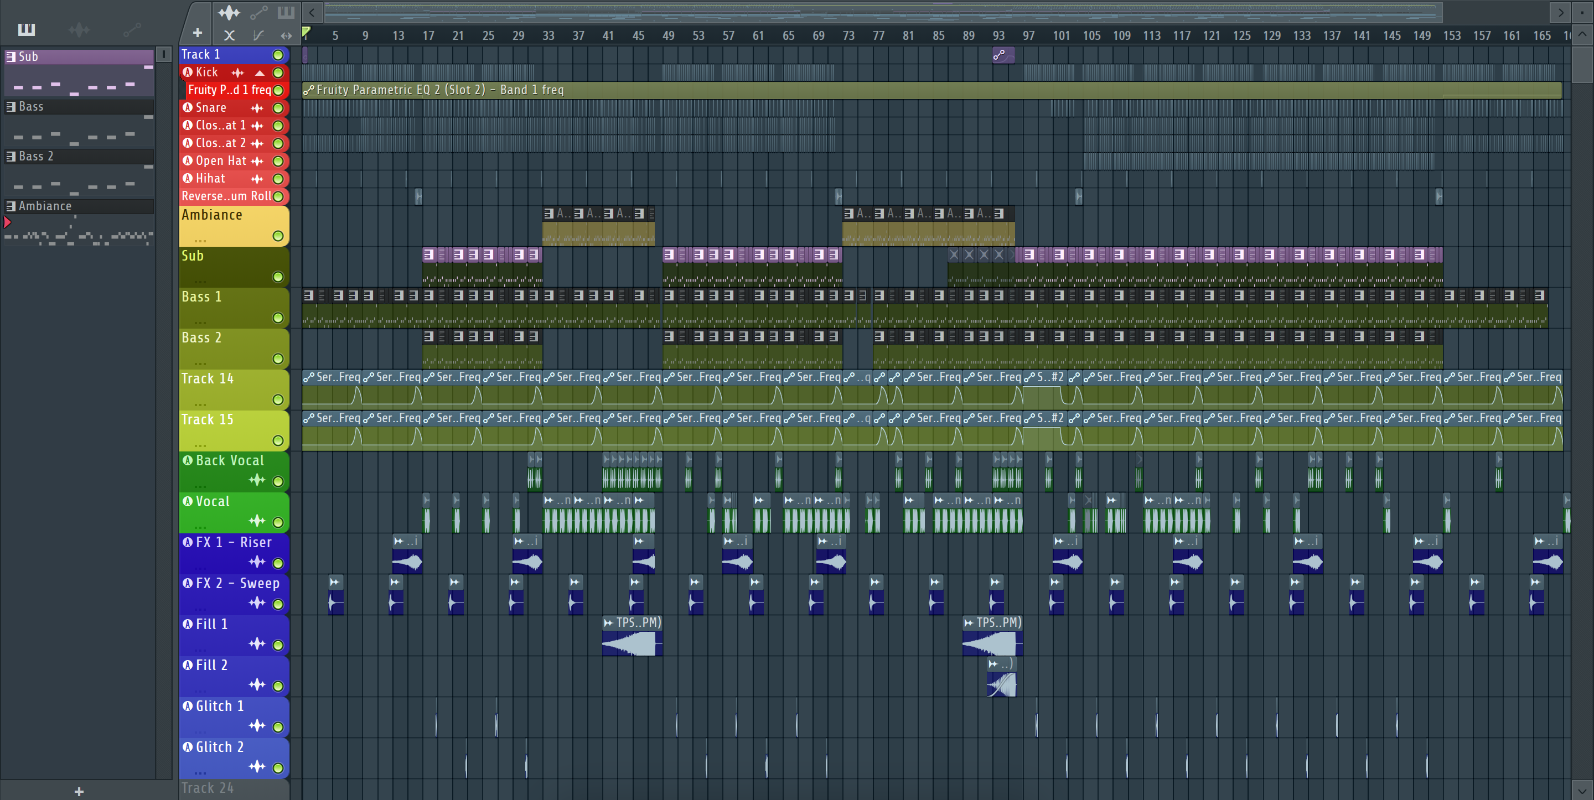The image size is (1594, 800).
Task: Add new pattern with bottom plus button
Action: tap(79, 791)
